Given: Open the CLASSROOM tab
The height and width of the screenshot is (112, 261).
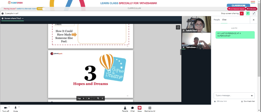Looking at the screenshot, I should pos(238,5).
